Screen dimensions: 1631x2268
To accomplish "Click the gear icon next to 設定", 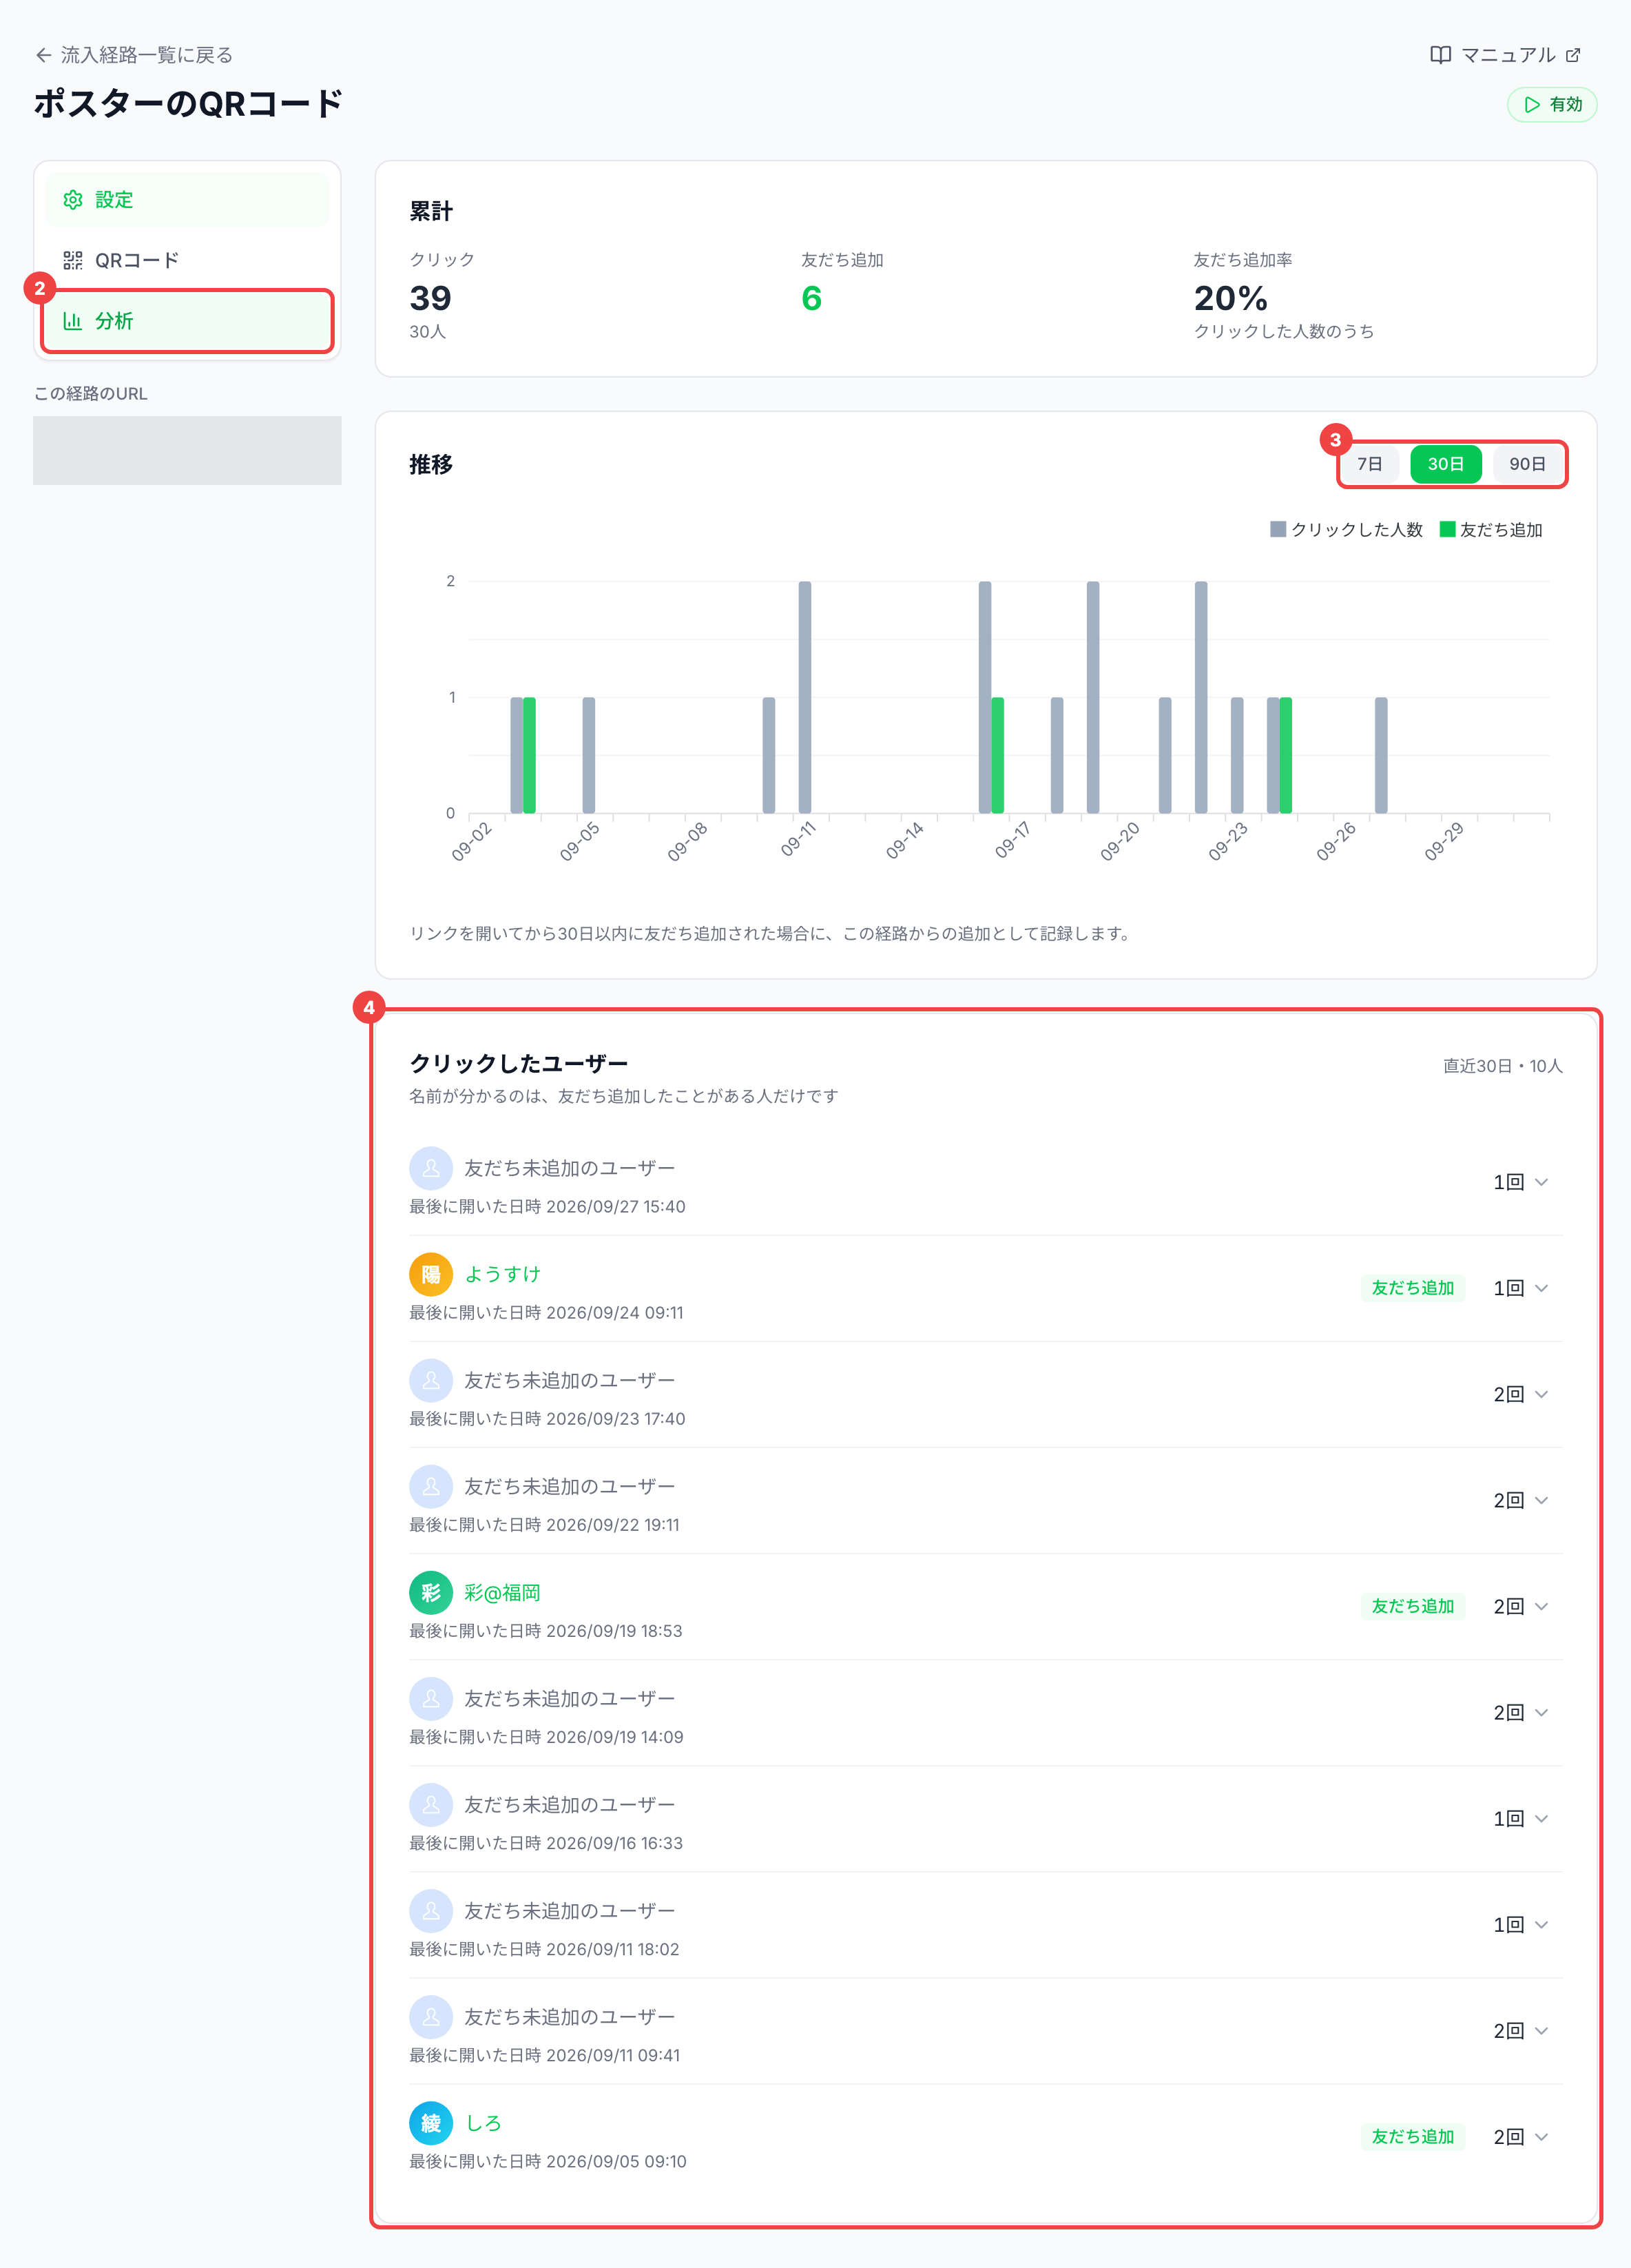I will click(x=72, y=200).
